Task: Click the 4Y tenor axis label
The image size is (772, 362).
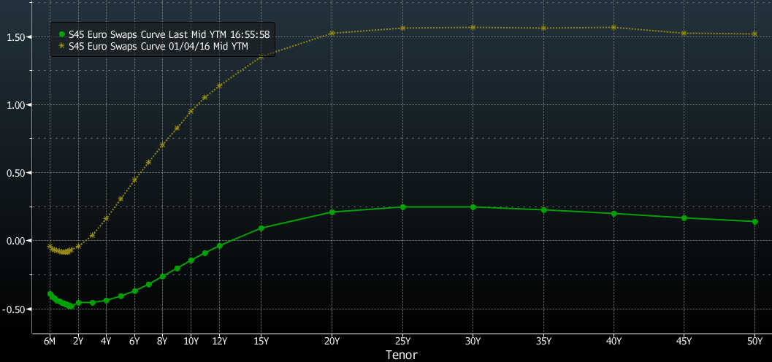Action: coord(107,342)
